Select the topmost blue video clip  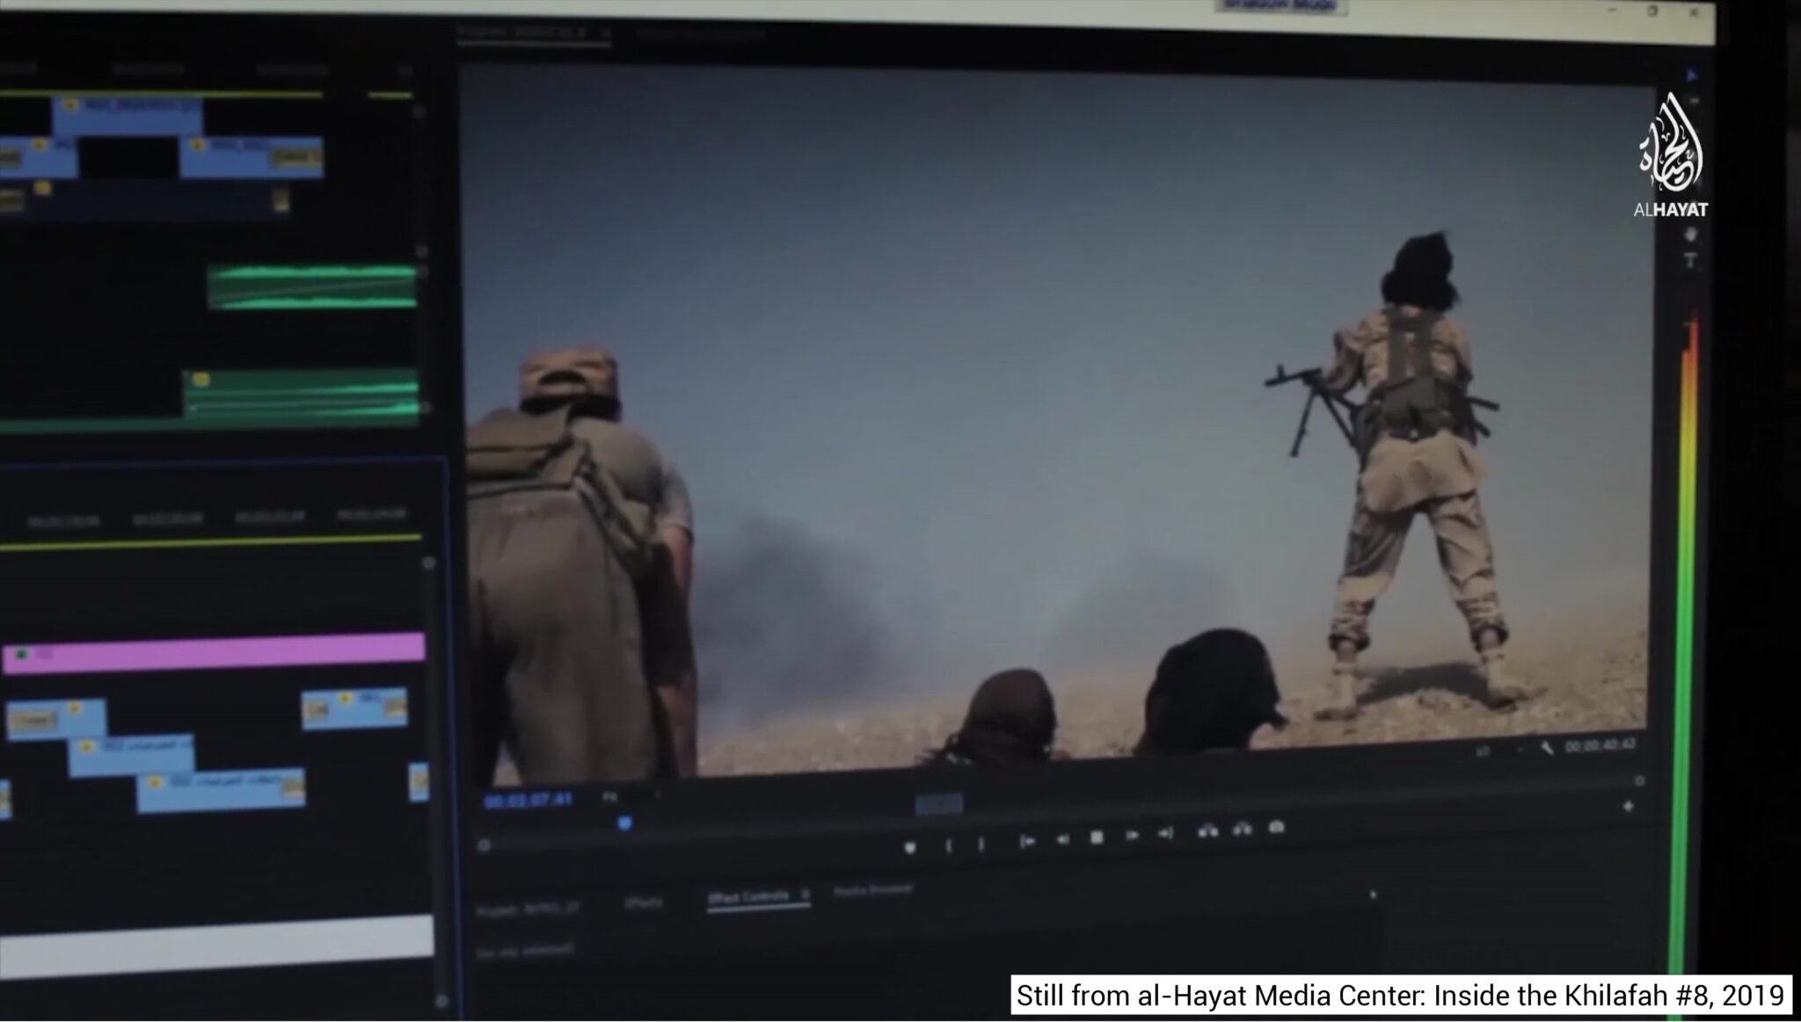[128, 114]
